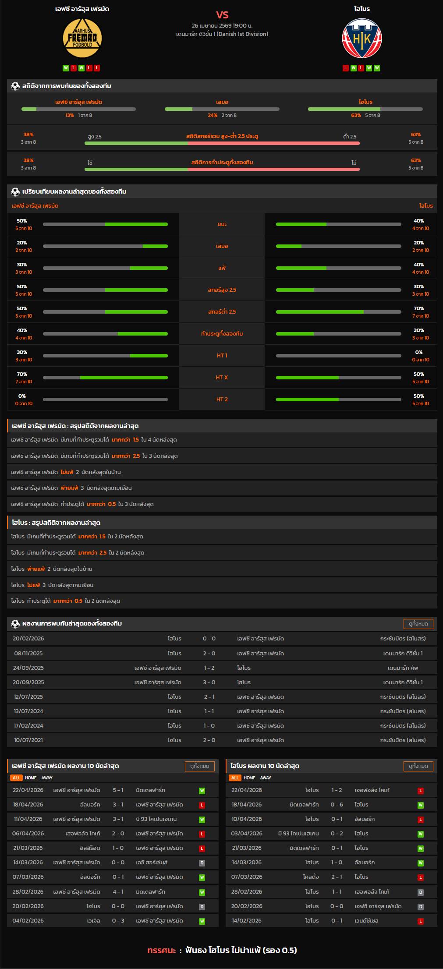
Task: Open 'ดูทั้งหมด' for head-to-head results
Action: point(418,624)
